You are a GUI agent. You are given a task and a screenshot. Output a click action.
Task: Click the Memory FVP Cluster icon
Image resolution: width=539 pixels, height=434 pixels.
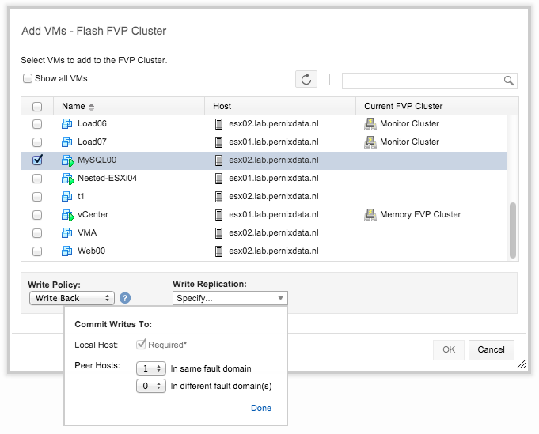[370, 214]
